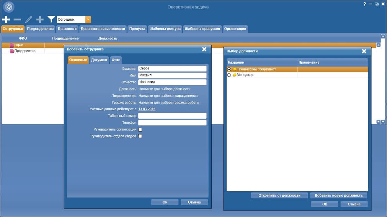The height and width of the screenshot is (217, 387).
Task: Open the 'Нажмите для выбора подразделения' selector
Action: point(168,96)
